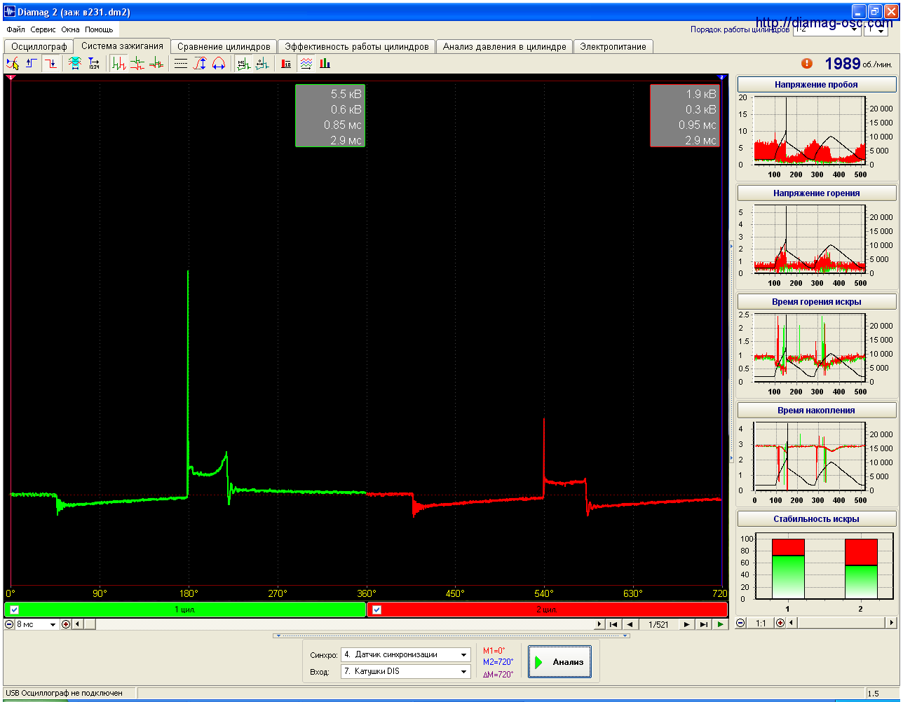Toggle the multi-wave trend lines icon
The height and width of the screenshot is (702, 903).
click(306, 64)
